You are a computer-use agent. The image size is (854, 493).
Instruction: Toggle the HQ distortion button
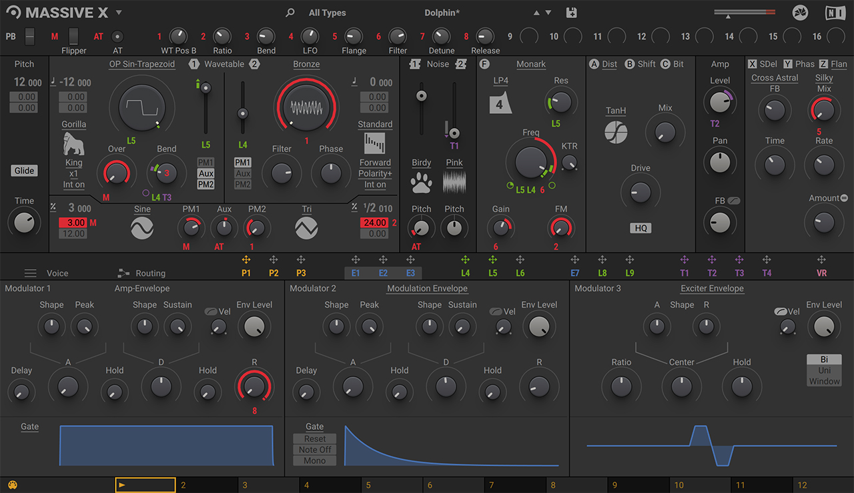pos(640,228)
